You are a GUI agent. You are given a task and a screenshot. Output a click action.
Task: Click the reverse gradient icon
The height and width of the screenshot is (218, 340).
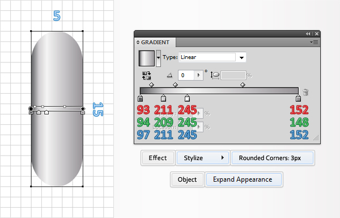(146, 76)
